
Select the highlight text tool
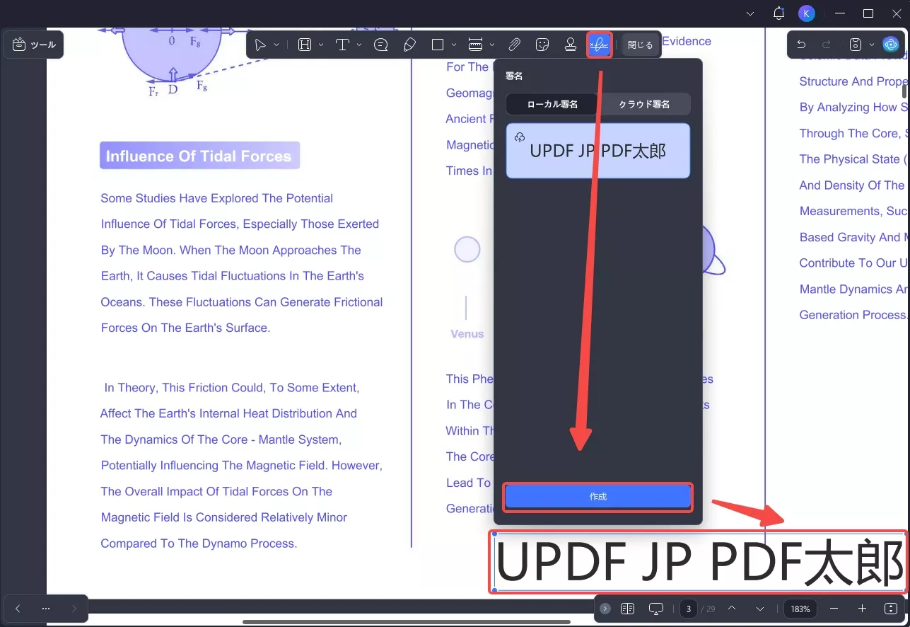(305, 45)
